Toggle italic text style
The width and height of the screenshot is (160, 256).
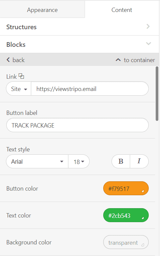point(139,161)
